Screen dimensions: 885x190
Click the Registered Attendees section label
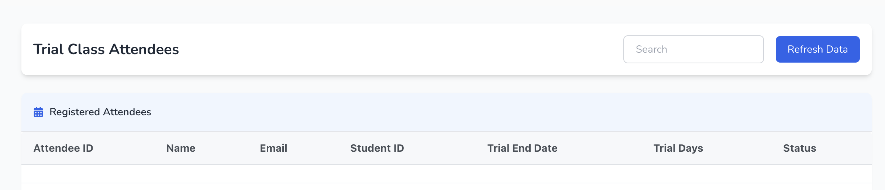click(x=100, y=112)
